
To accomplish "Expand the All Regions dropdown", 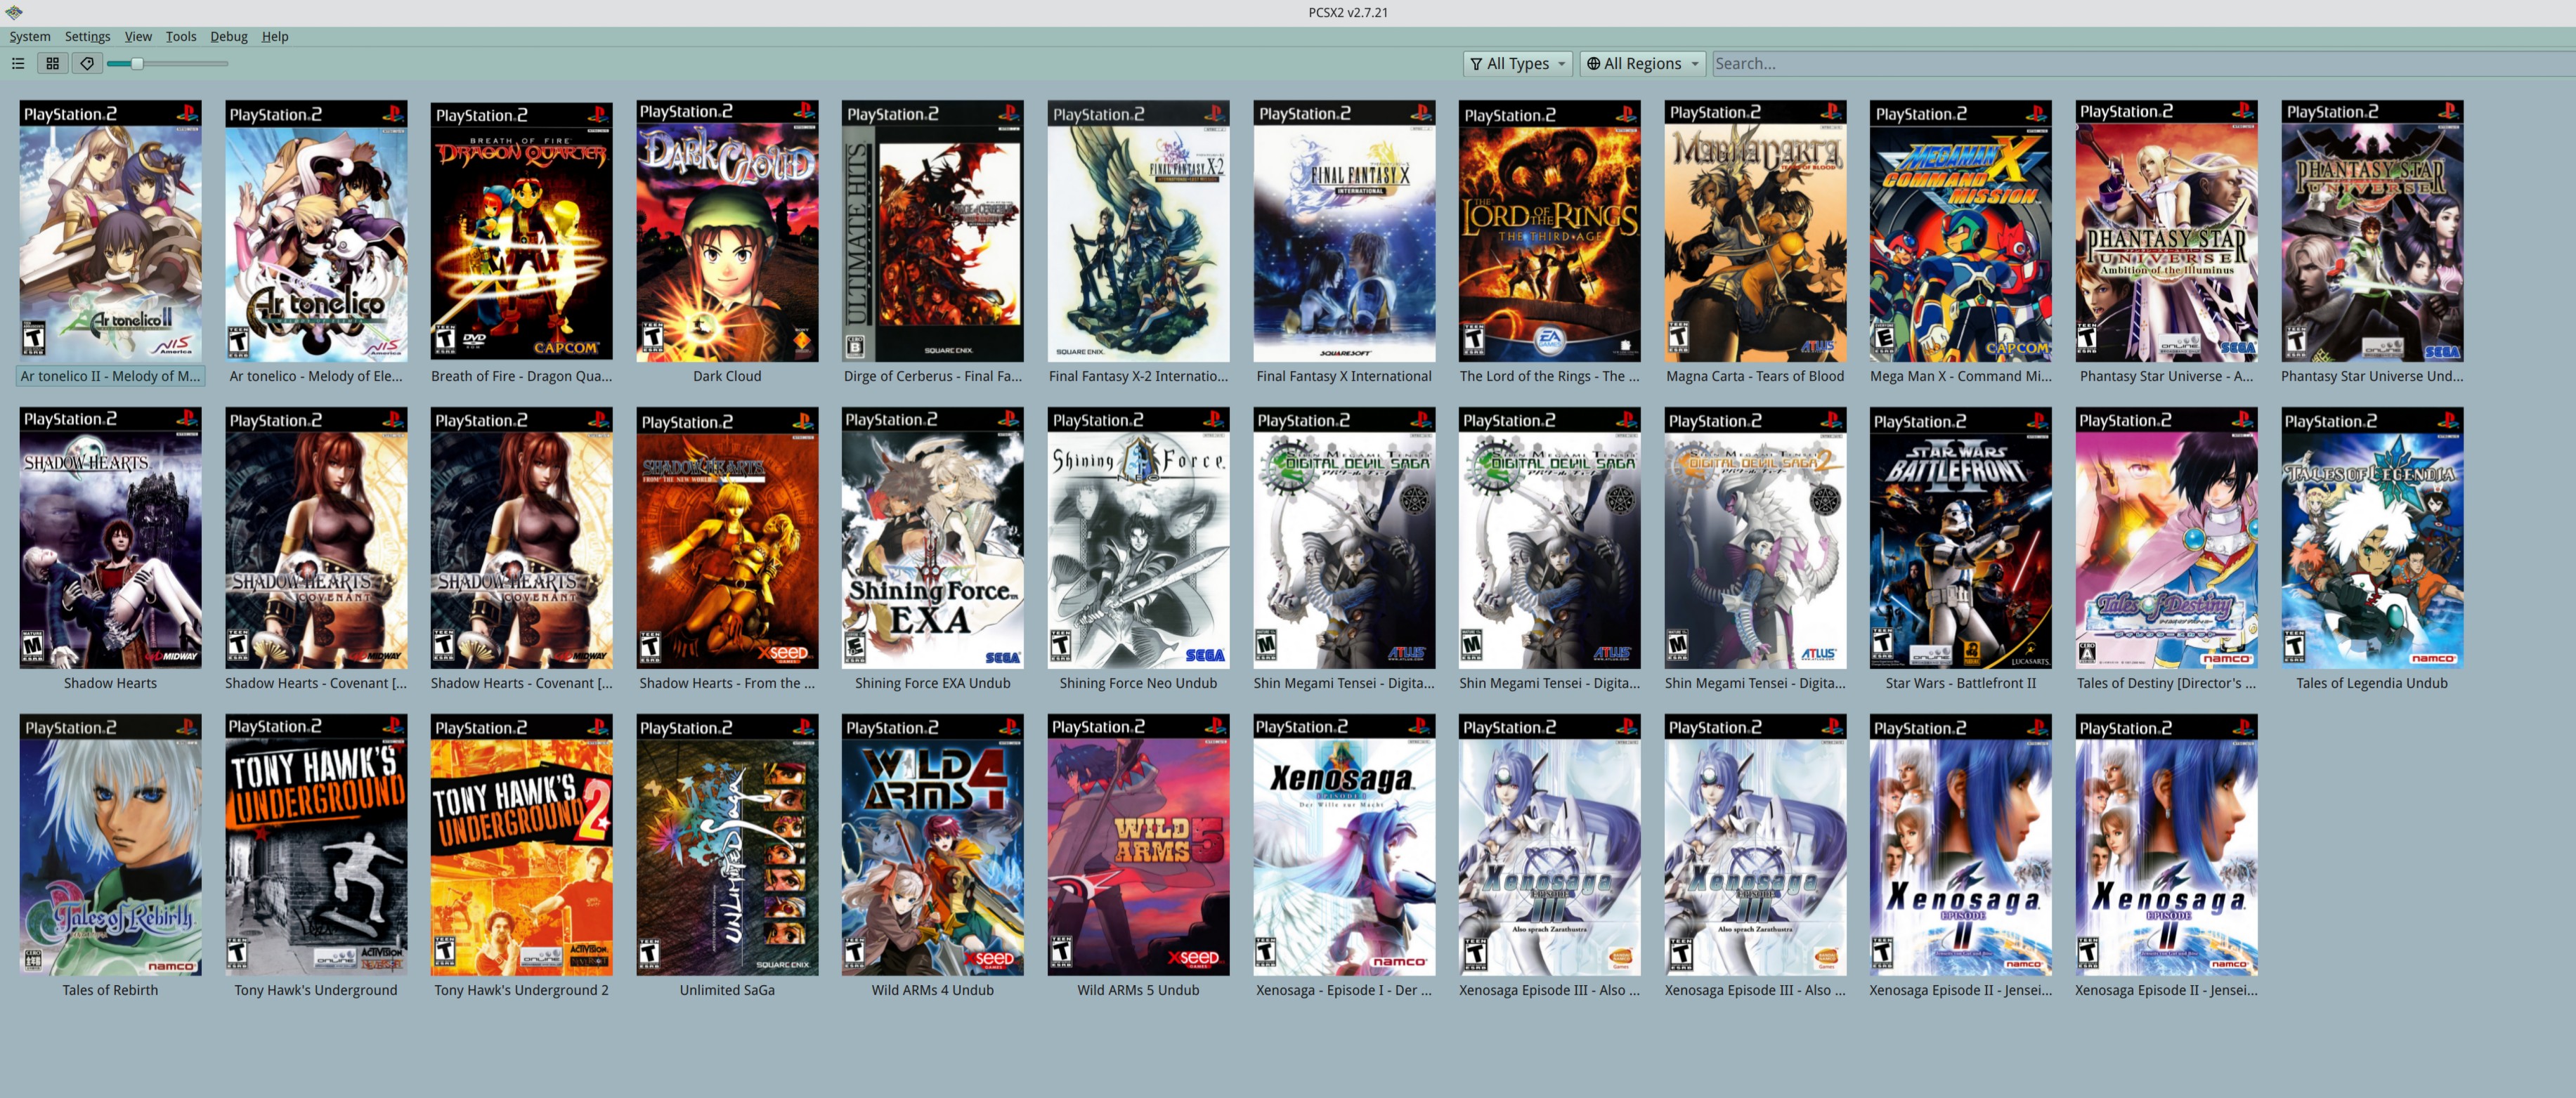I will tap(1643, 63).
